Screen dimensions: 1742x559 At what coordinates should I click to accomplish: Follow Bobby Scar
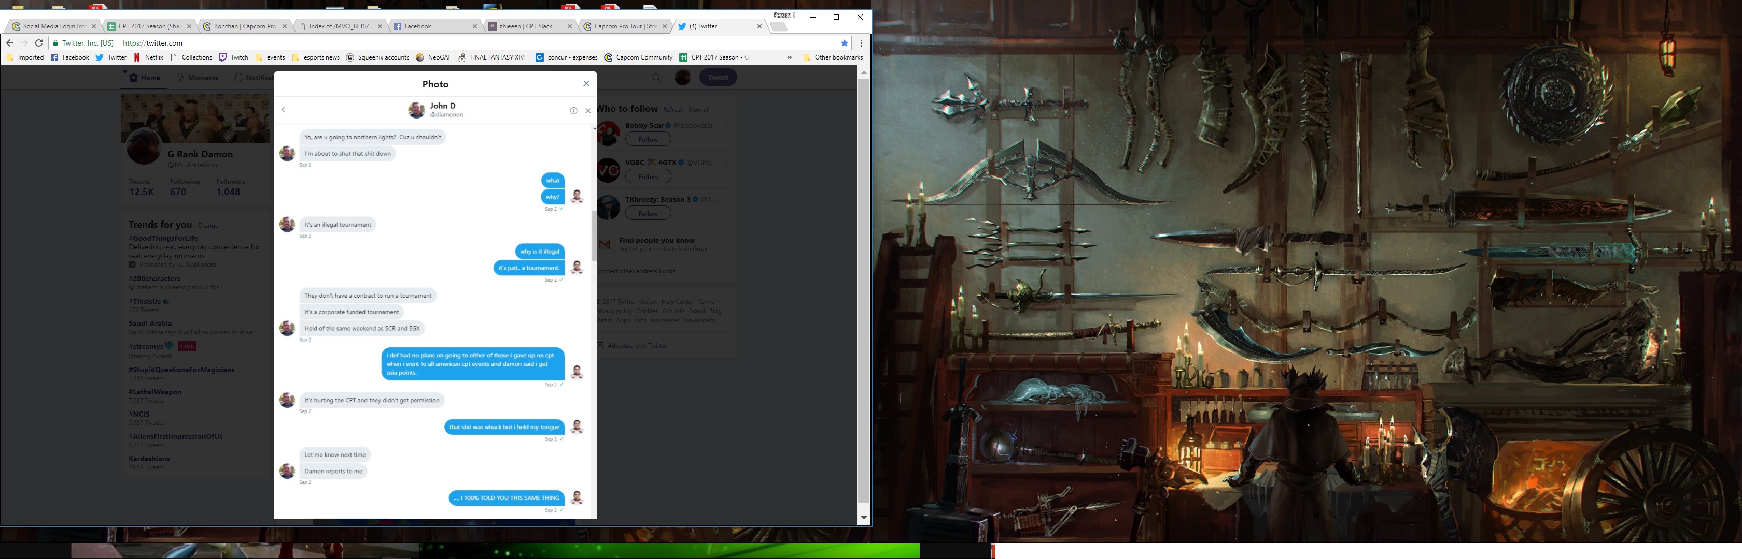(x=648, y=139)
